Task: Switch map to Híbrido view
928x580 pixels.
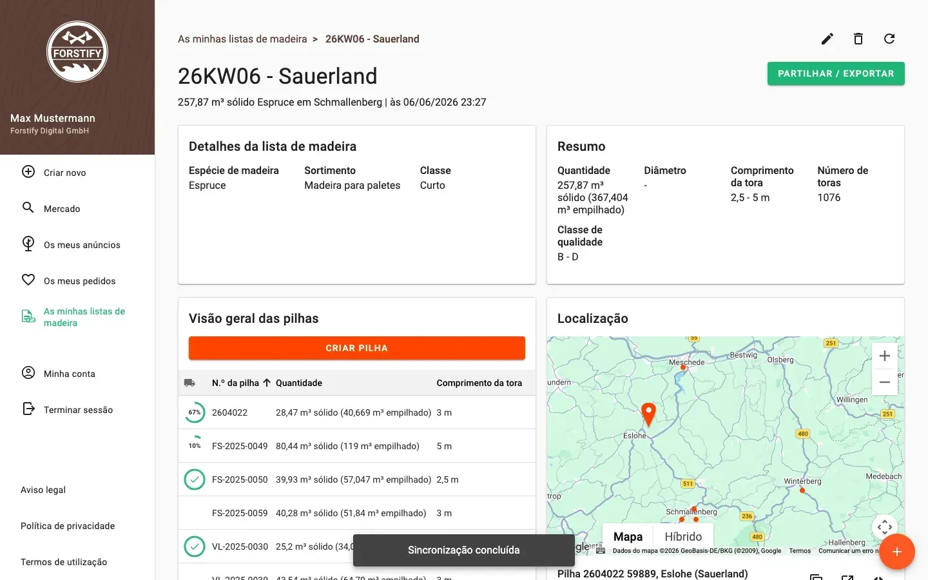Action: [683, 537]
